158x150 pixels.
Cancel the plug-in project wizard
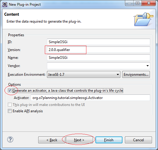click(138, 140)
